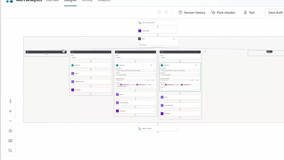Insert step below the agent trigger card

click(x=158, y=27)
